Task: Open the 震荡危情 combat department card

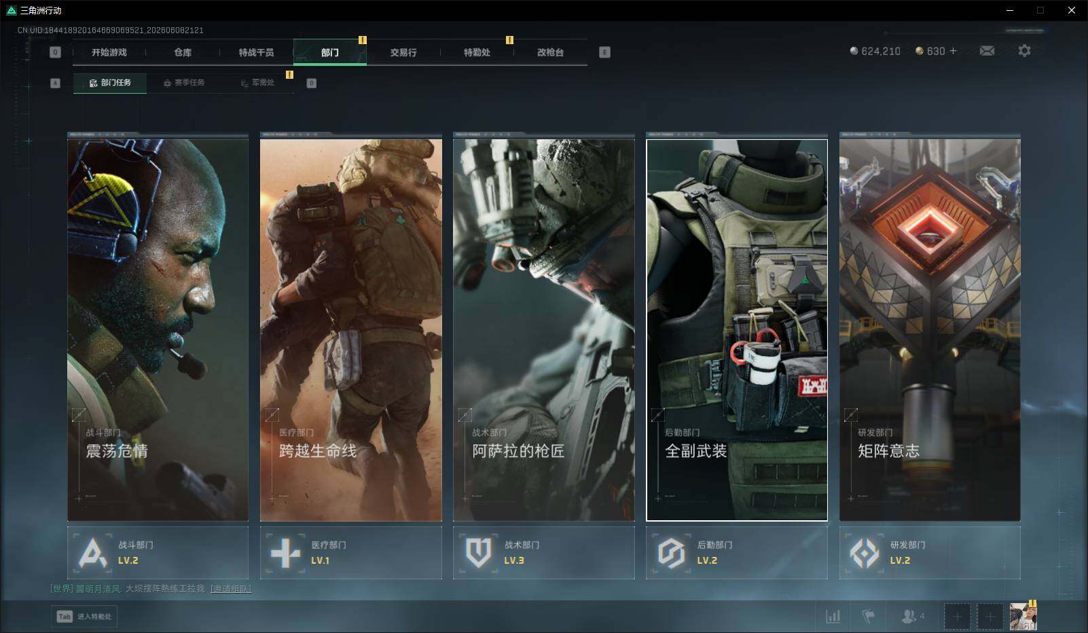Action: 158,329
